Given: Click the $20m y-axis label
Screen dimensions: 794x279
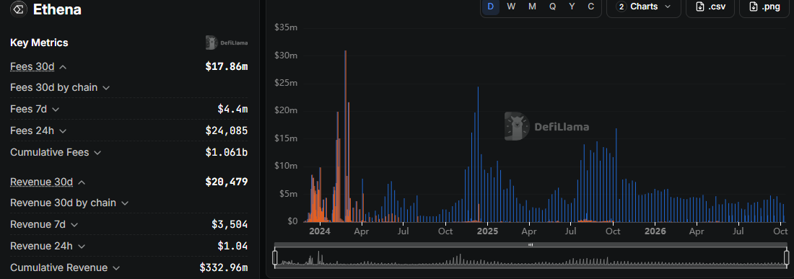Looking at the screenshot, I should pyautogui.click(x=286, y=111).
